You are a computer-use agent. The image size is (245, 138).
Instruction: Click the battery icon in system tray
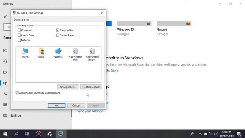click(x=206, y=134)
